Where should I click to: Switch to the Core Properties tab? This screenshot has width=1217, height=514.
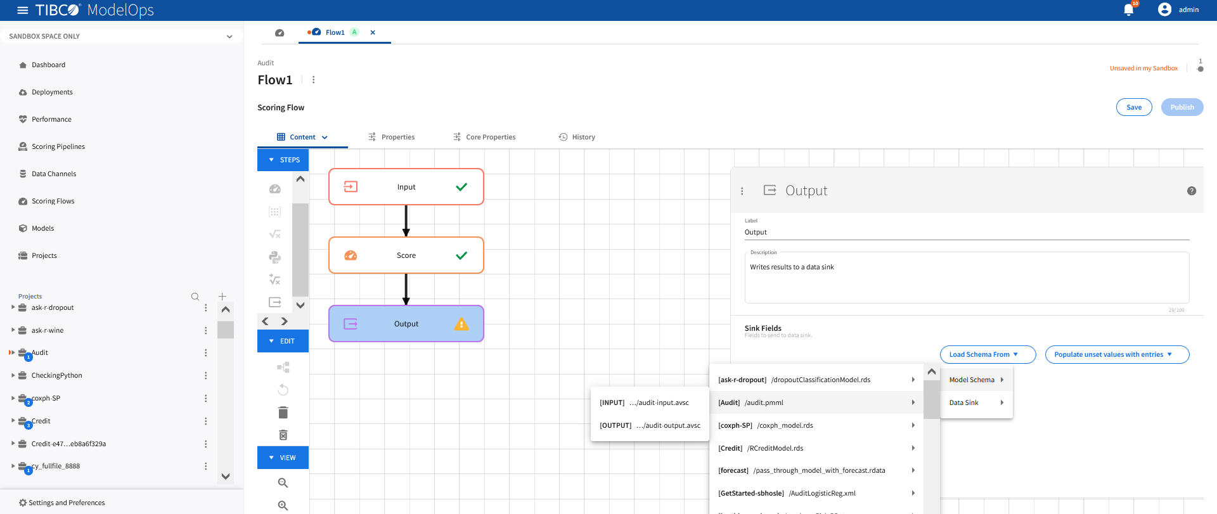tap(484, 137)
